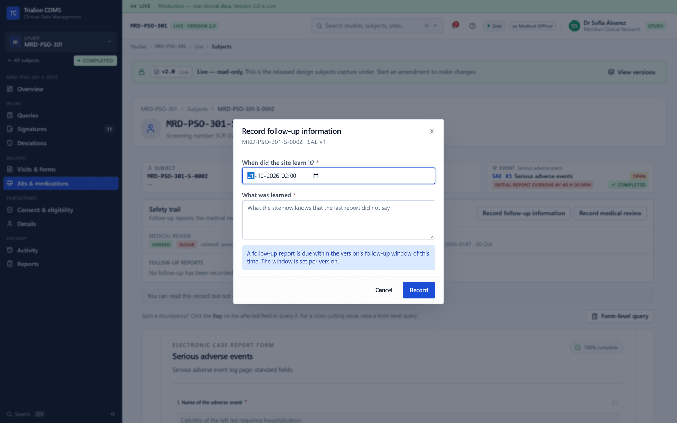Select the day segment '21' in the date field
The height and width of the screenshot is (423, 677).
click(x=251, y=176)
